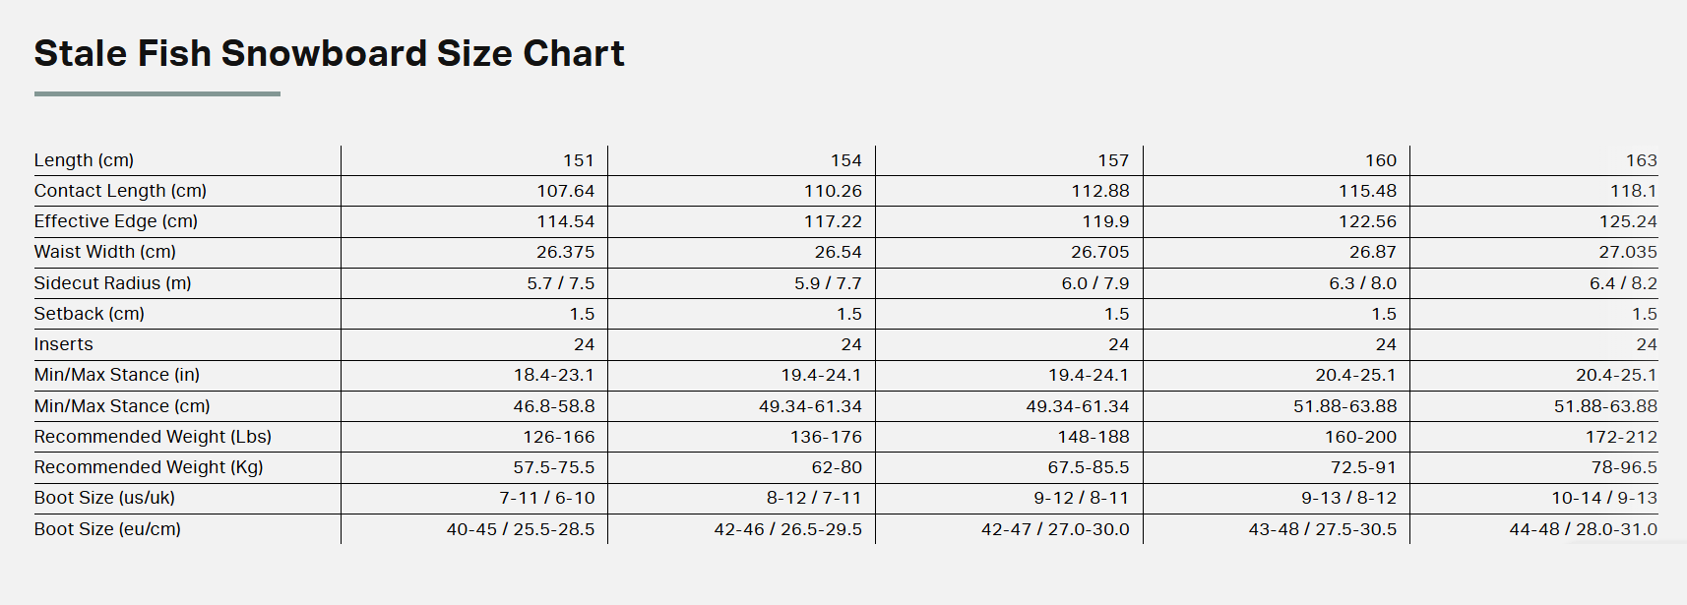Select the Recommended Weight (Lbs) row label

click(153, 437)
